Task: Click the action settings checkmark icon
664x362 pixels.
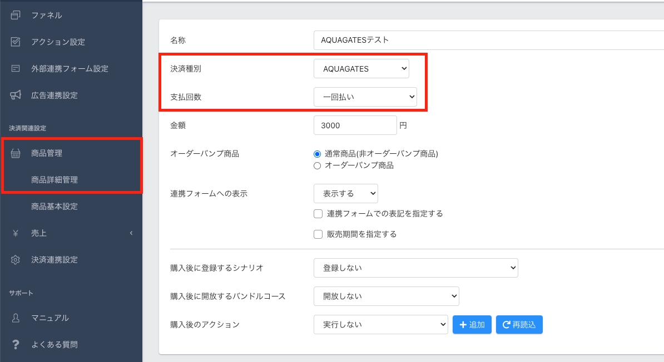Action: pyautogui.click(x=16, y=42)
